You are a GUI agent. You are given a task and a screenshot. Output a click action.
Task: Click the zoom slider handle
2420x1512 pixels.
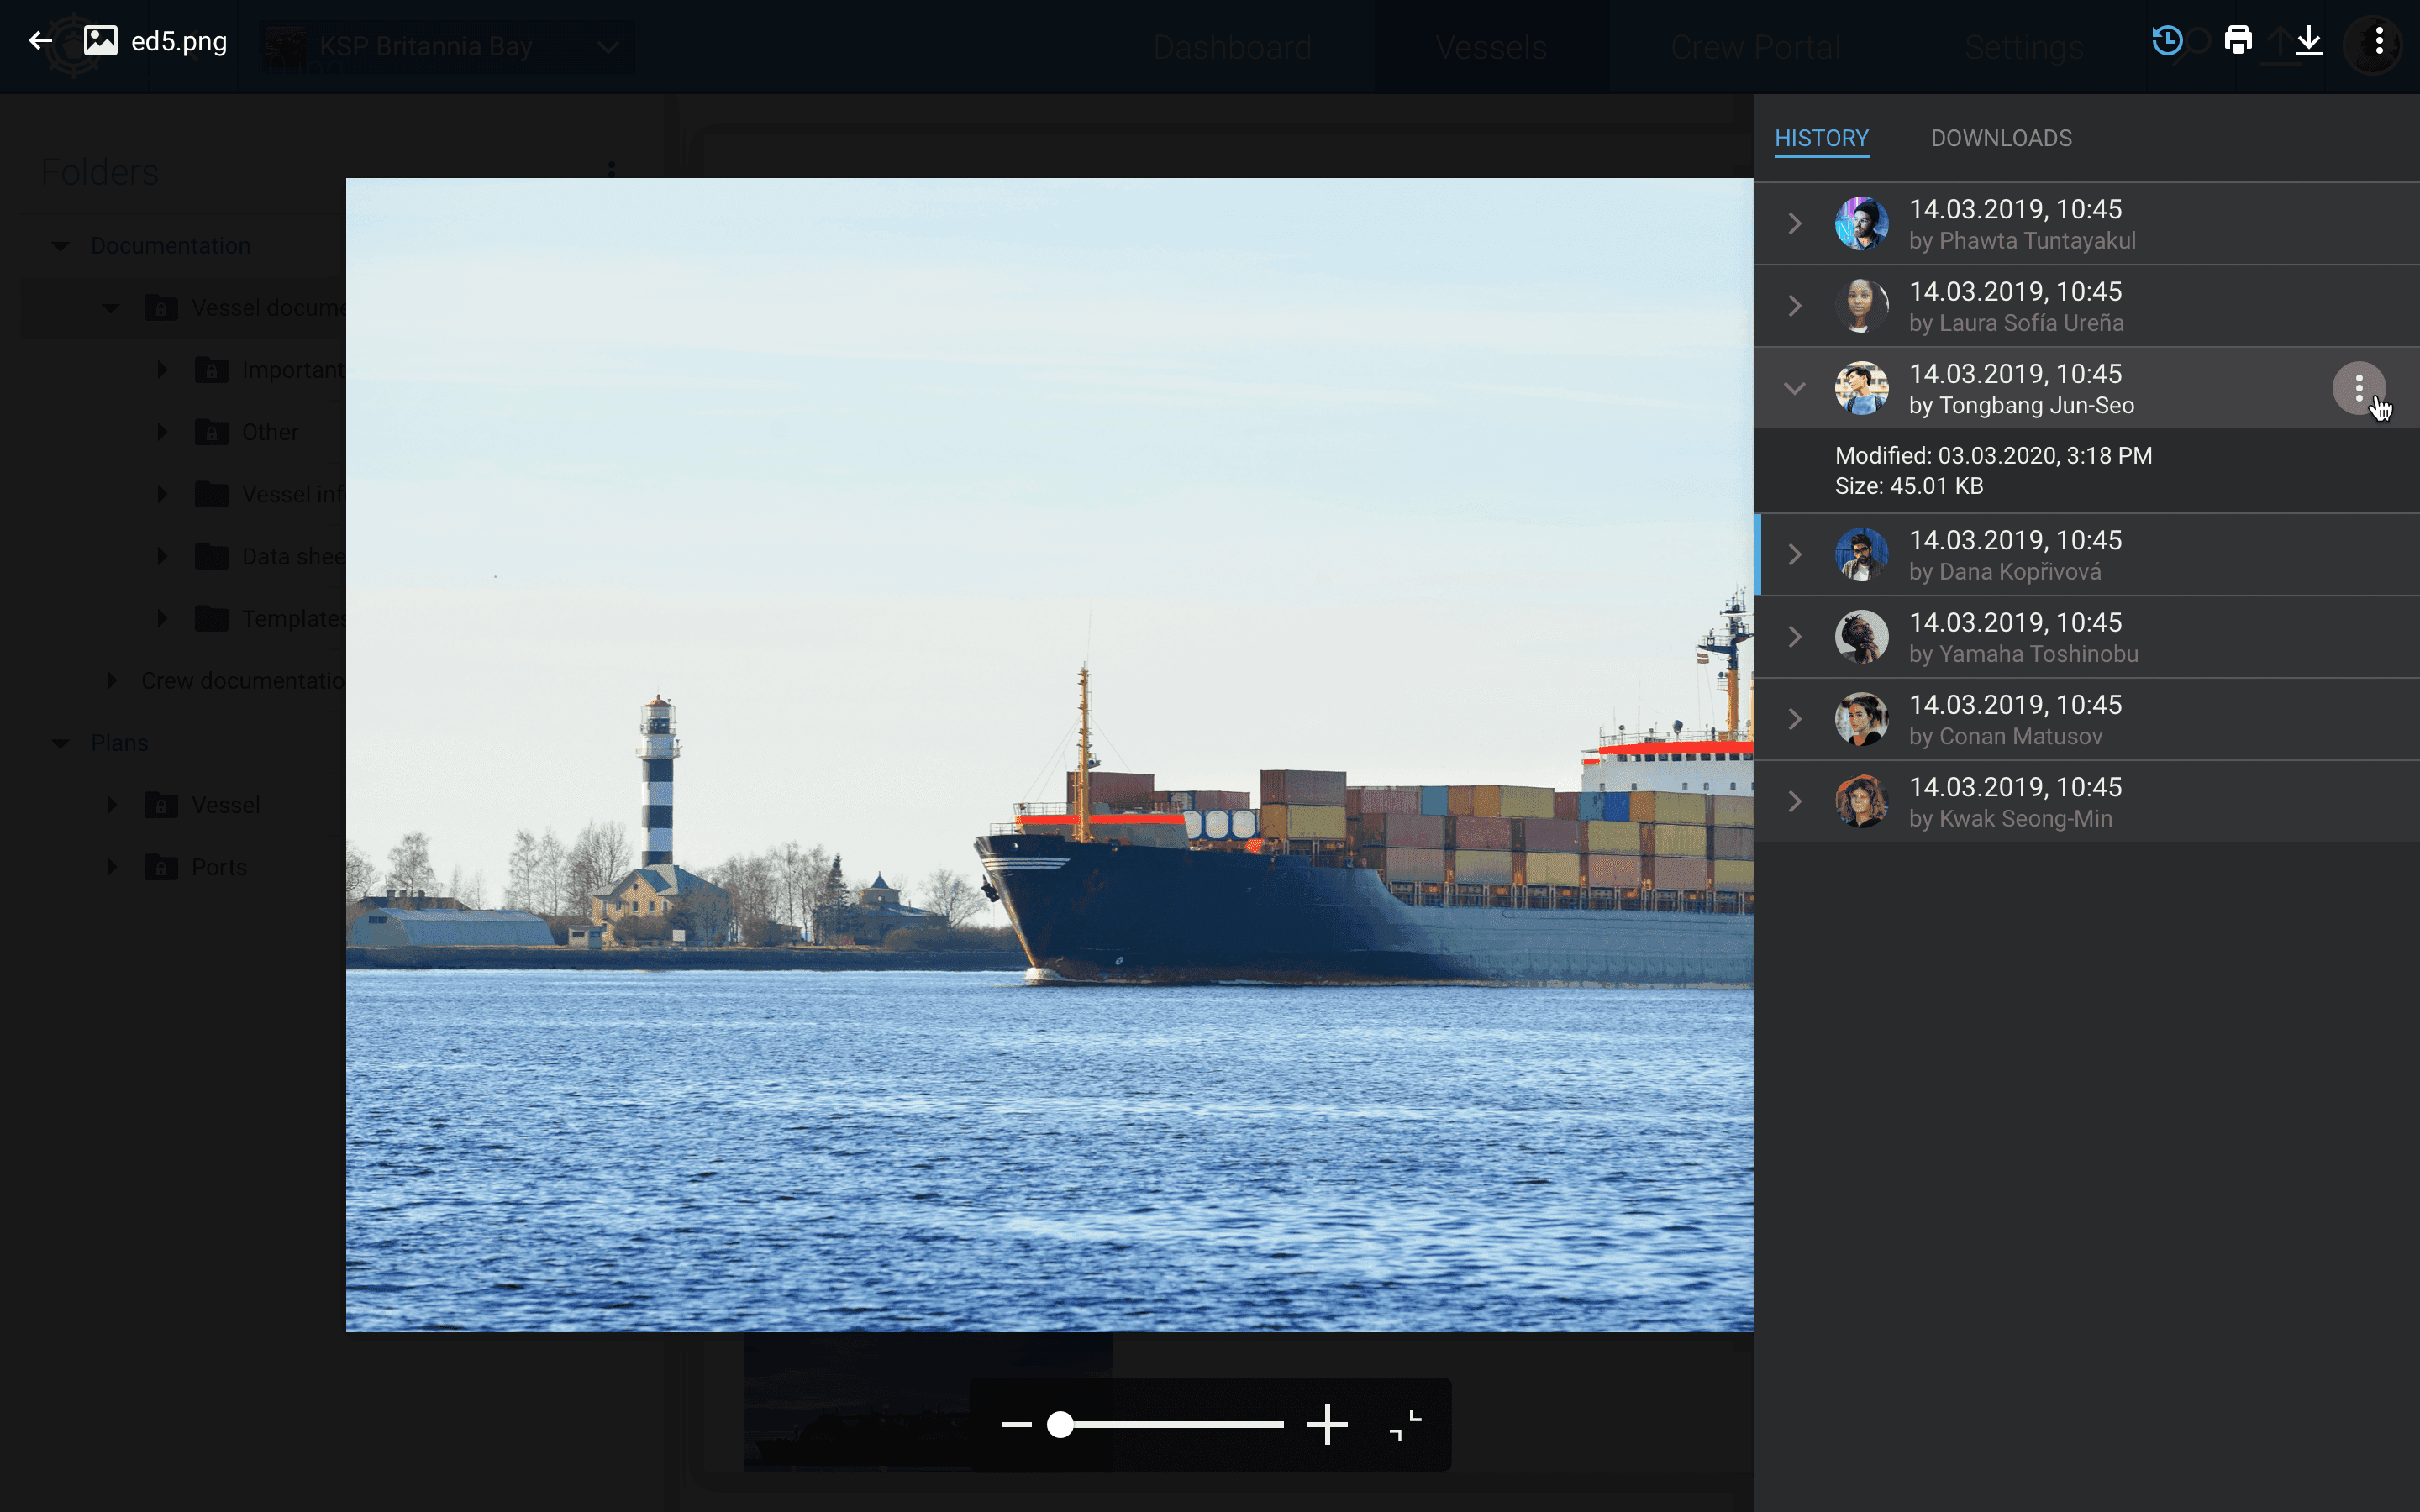[1060, 1424]
